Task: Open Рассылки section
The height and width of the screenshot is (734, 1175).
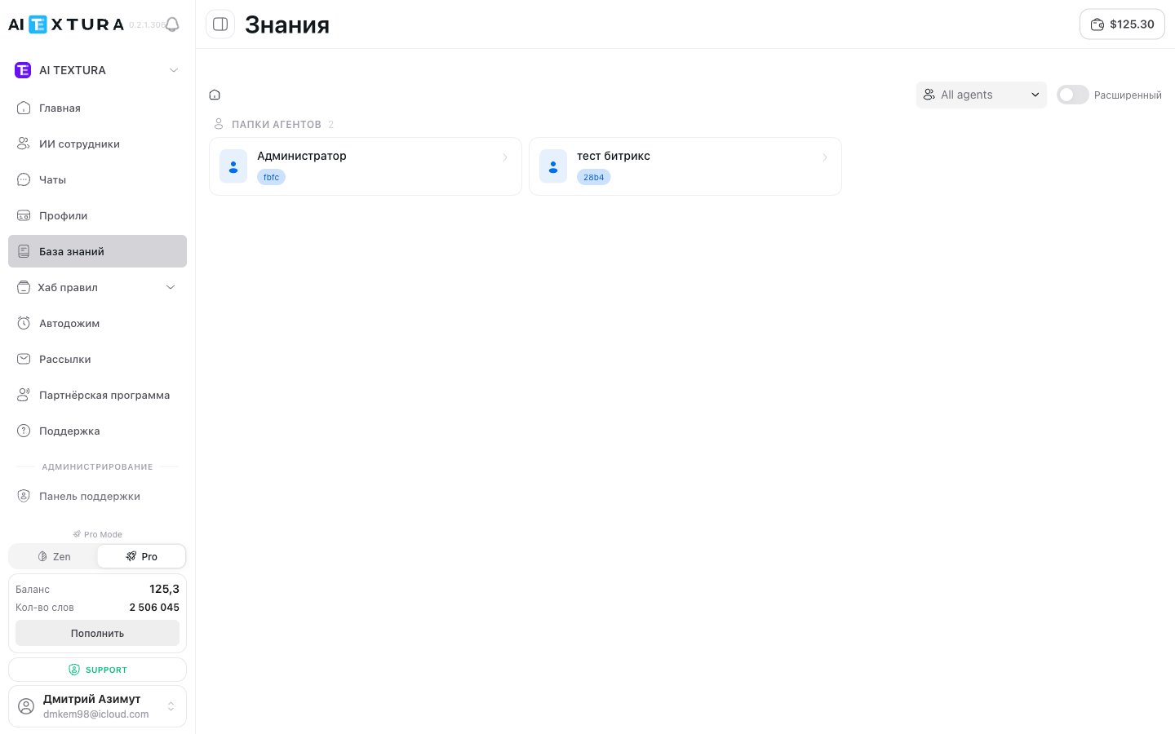Action: [97, 359]
